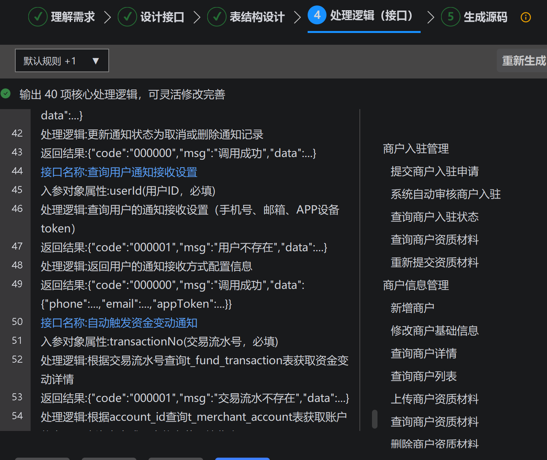
Task: Select 系统自动审核商户入驻 item
Action: [446, 194]
